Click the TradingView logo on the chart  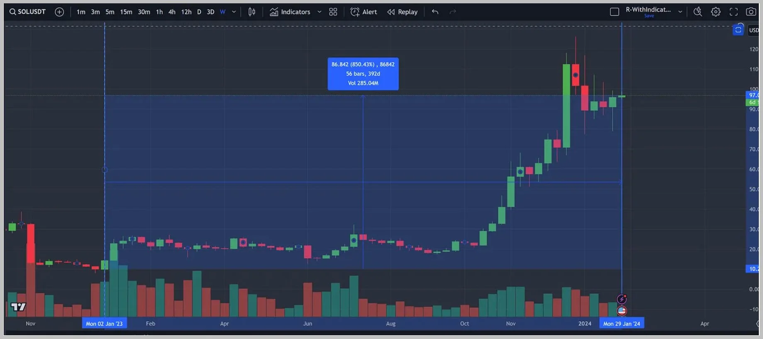(x=18, y=307)
